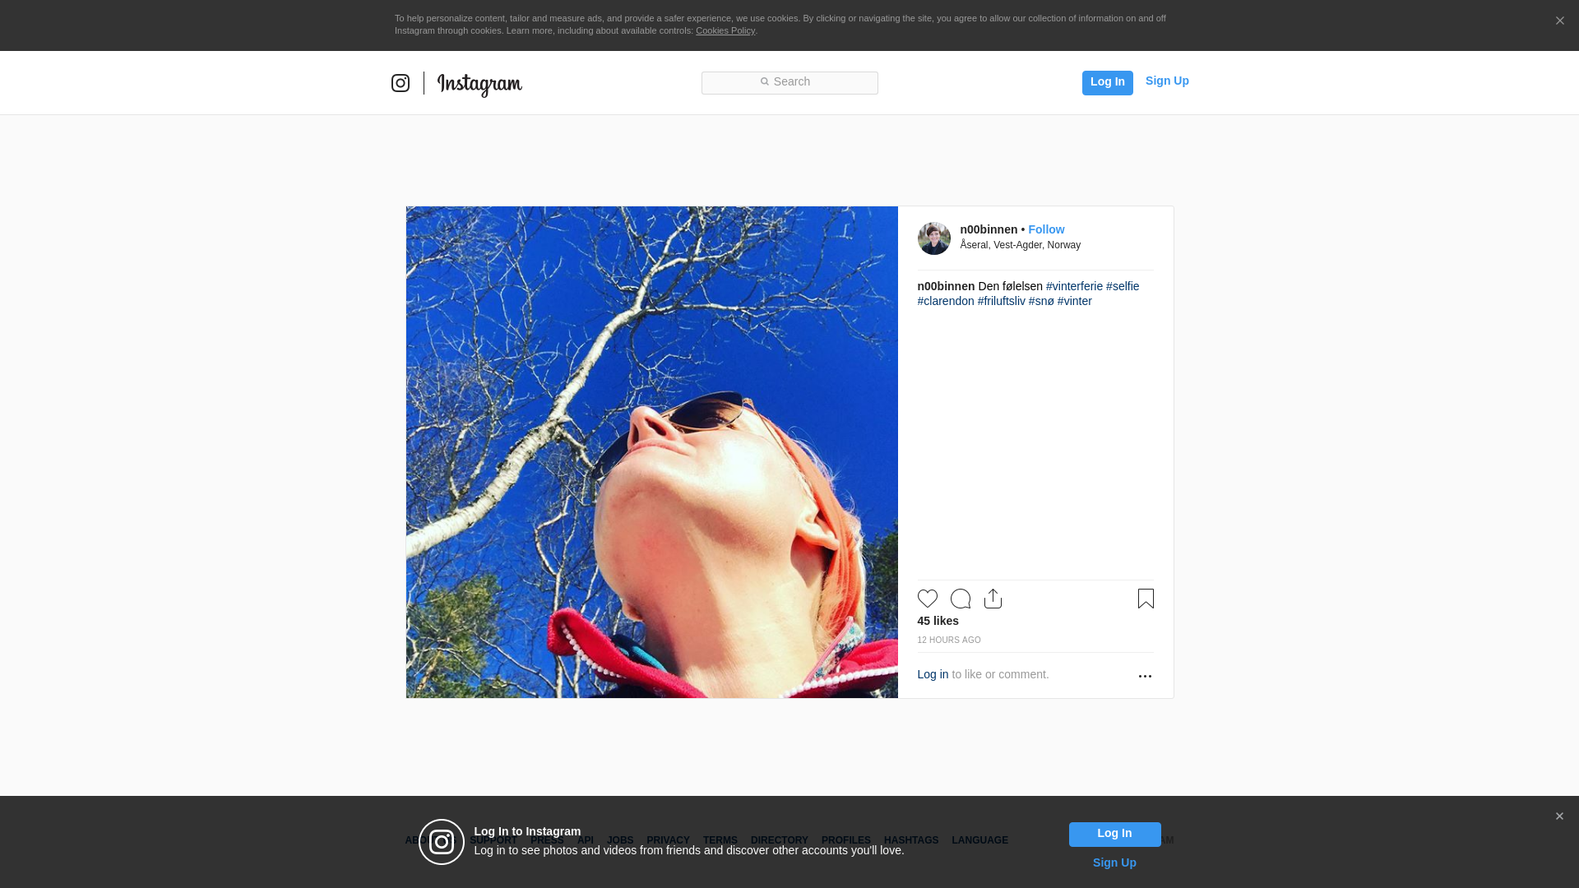Image resolution: width=1579 pixels, height=888 pixels.
Task: Open the Instagram wordmark home link
Action: (x=479, y=84)
